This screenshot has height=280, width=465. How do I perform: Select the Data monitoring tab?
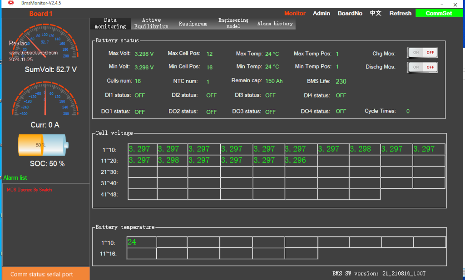[110, 24]
